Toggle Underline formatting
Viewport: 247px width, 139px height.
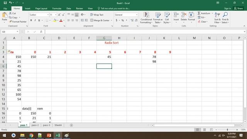39,20
